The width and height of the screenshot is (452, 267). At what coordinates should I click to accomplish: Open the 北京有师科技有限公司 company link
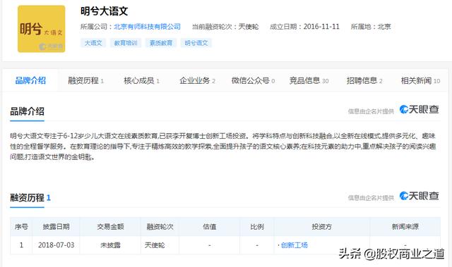point(148,27)
